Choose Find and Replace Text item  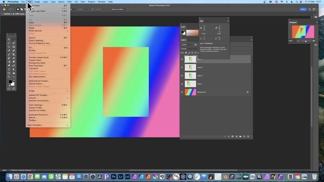(48, 43)
